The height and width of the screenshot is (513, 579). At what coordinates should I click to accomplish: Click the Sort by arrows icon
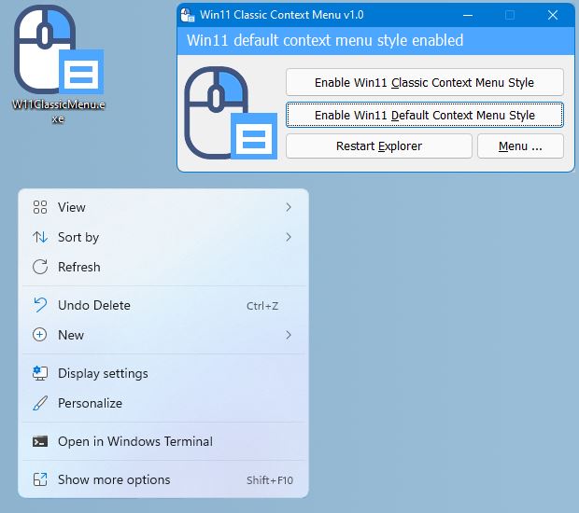pos(40,237)
